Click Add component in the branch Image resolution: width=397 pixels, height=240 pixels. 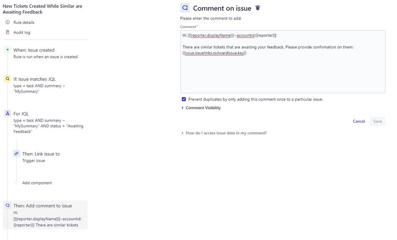tap(37, 183)
